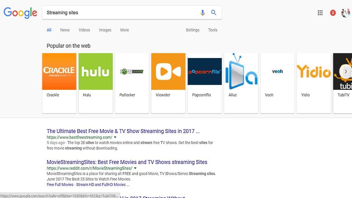Open the account profile picture

(x=345, y=13)
